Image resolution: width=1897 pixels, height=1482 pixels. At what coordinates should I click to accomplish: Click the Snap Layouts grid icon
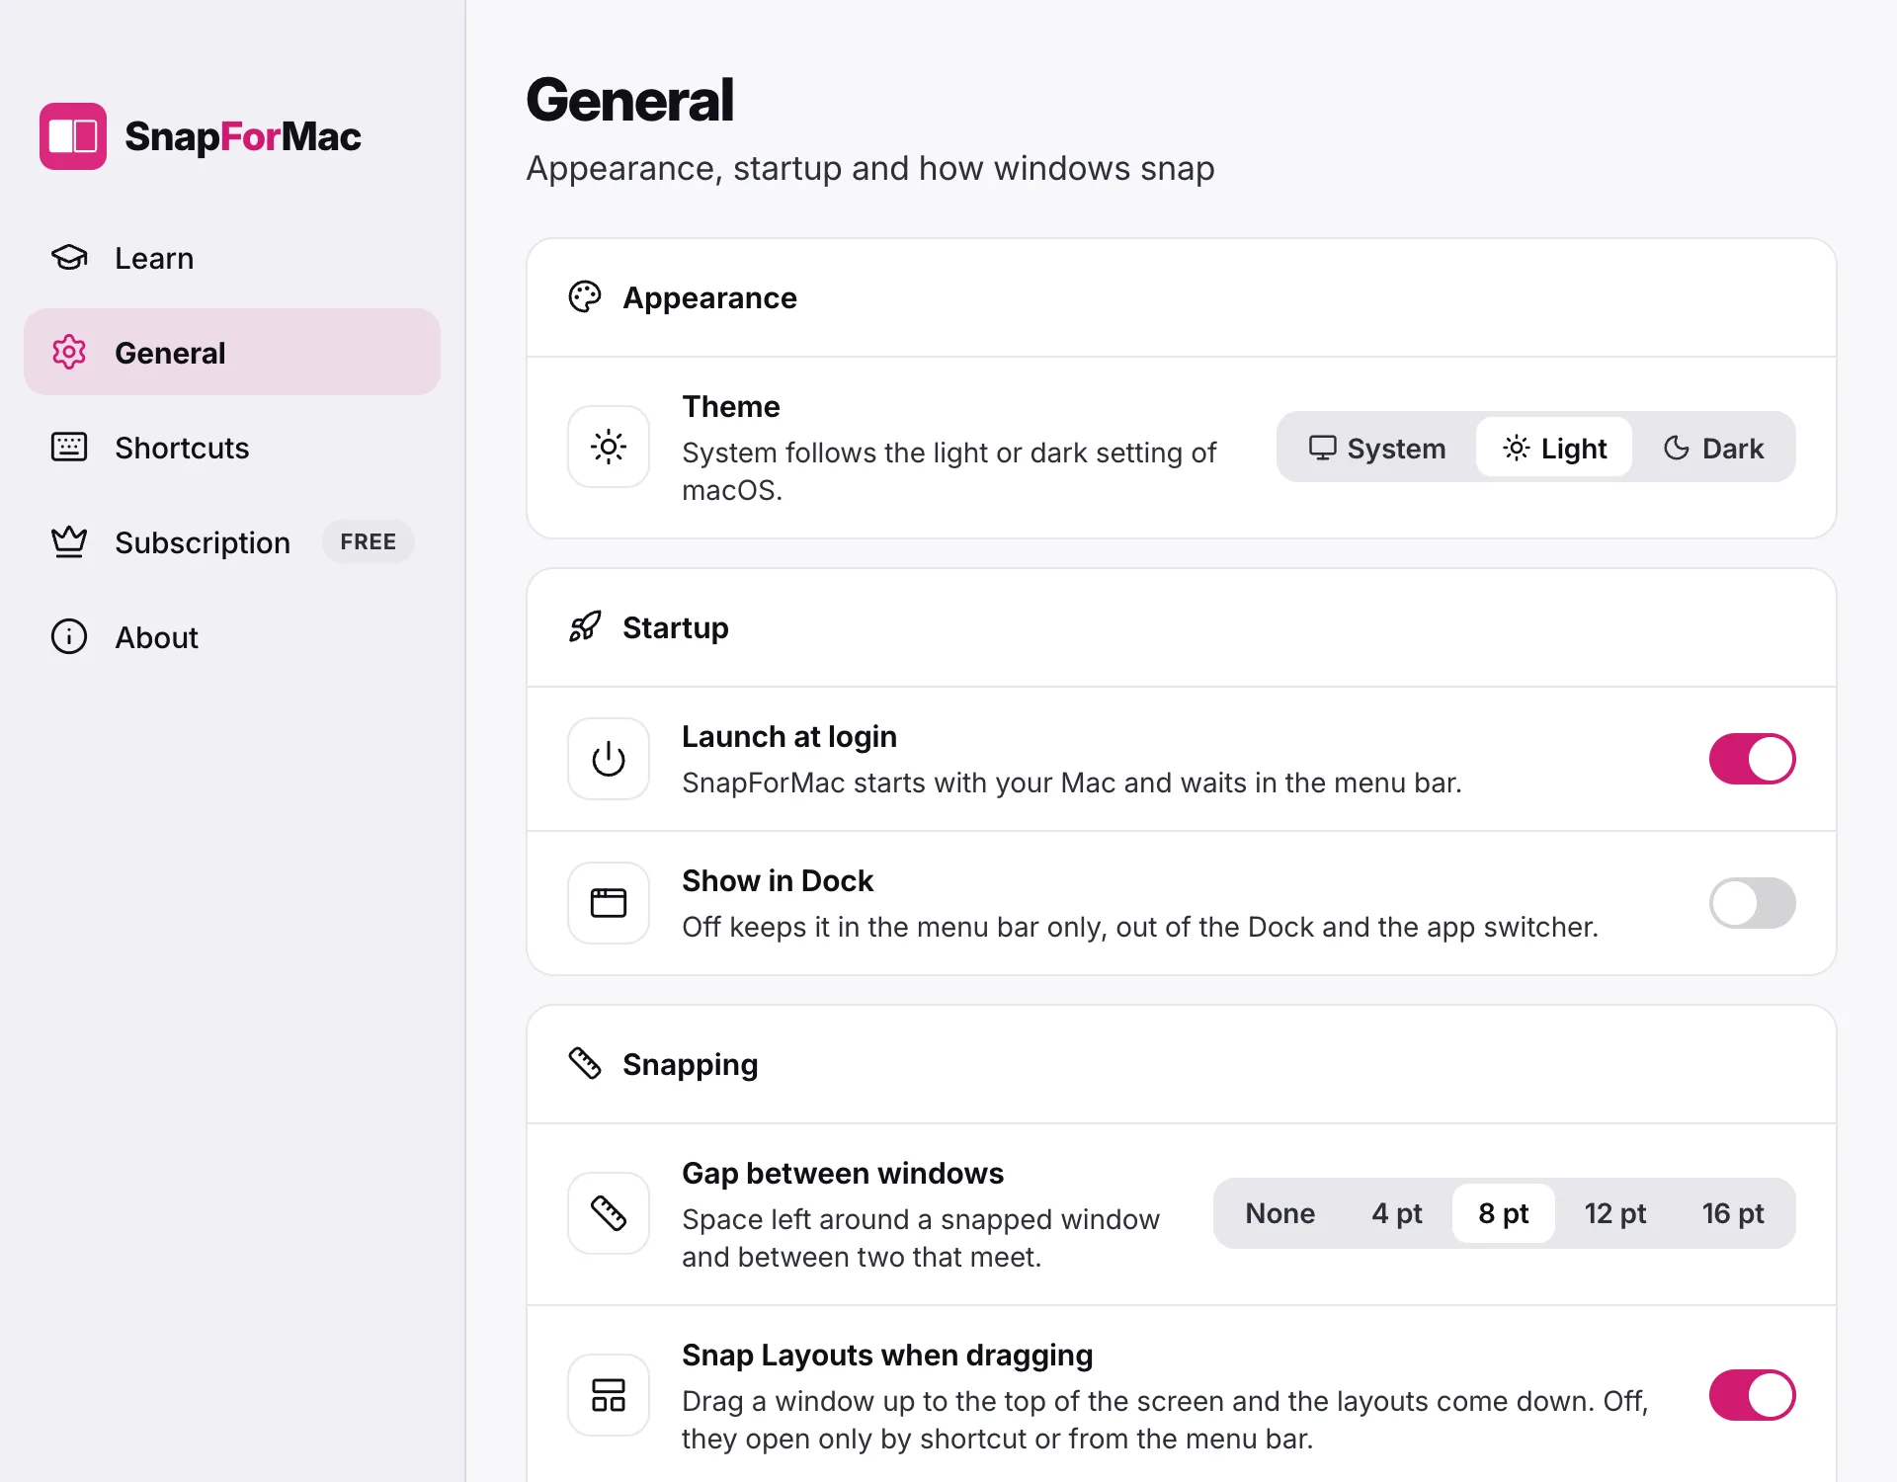pos(609,1395)
